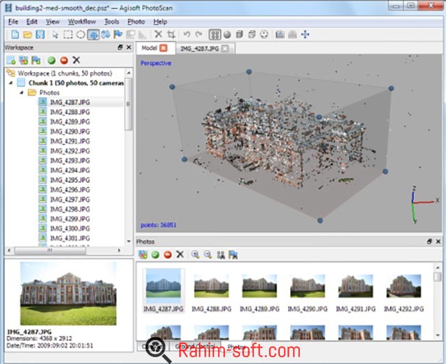Viewport: 446px width, 364px height.
Task: Click Add photos icon in Photos pane
Action: pos(143,254)
